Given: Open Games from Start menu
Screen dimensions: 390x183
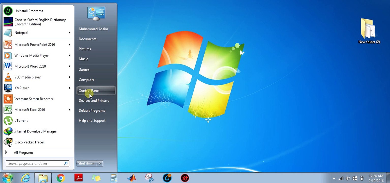Looking at the screenshot, I should coord(84,70).
